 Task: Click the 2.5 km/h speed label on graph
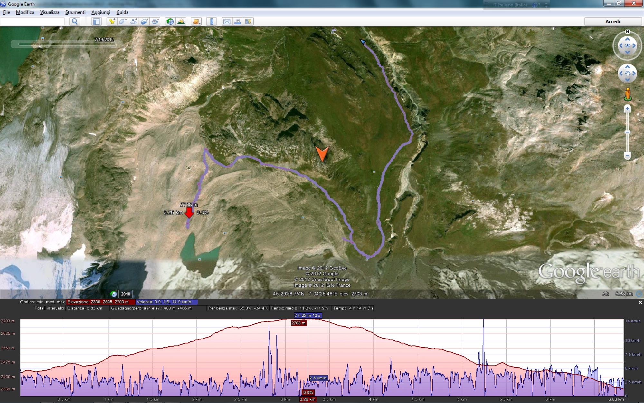318,378
